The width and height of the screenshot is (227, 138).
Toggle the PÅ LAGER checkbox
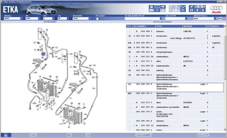click(x=97, y=19)
